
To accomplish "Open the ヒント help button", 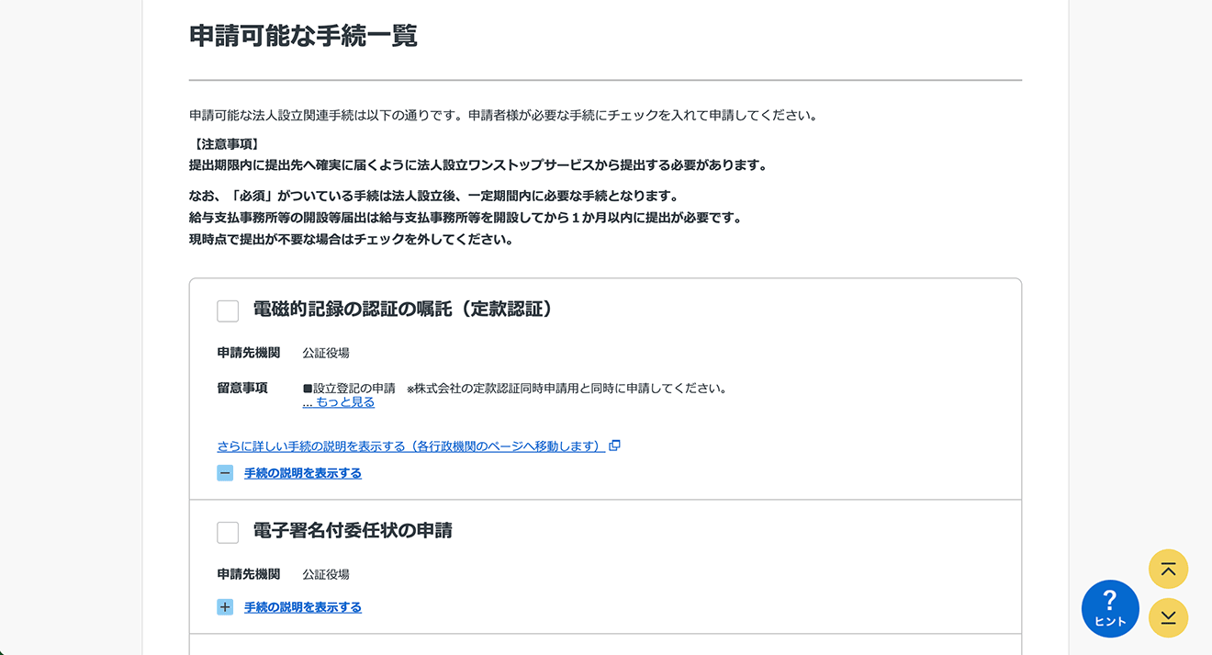I will coord(1110,608).
